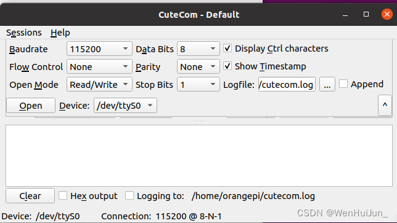Open the Sessions menu
Image resolution: width=397 pixels, height=223 pixels.
pyautogui.click(x=24, y=33)
